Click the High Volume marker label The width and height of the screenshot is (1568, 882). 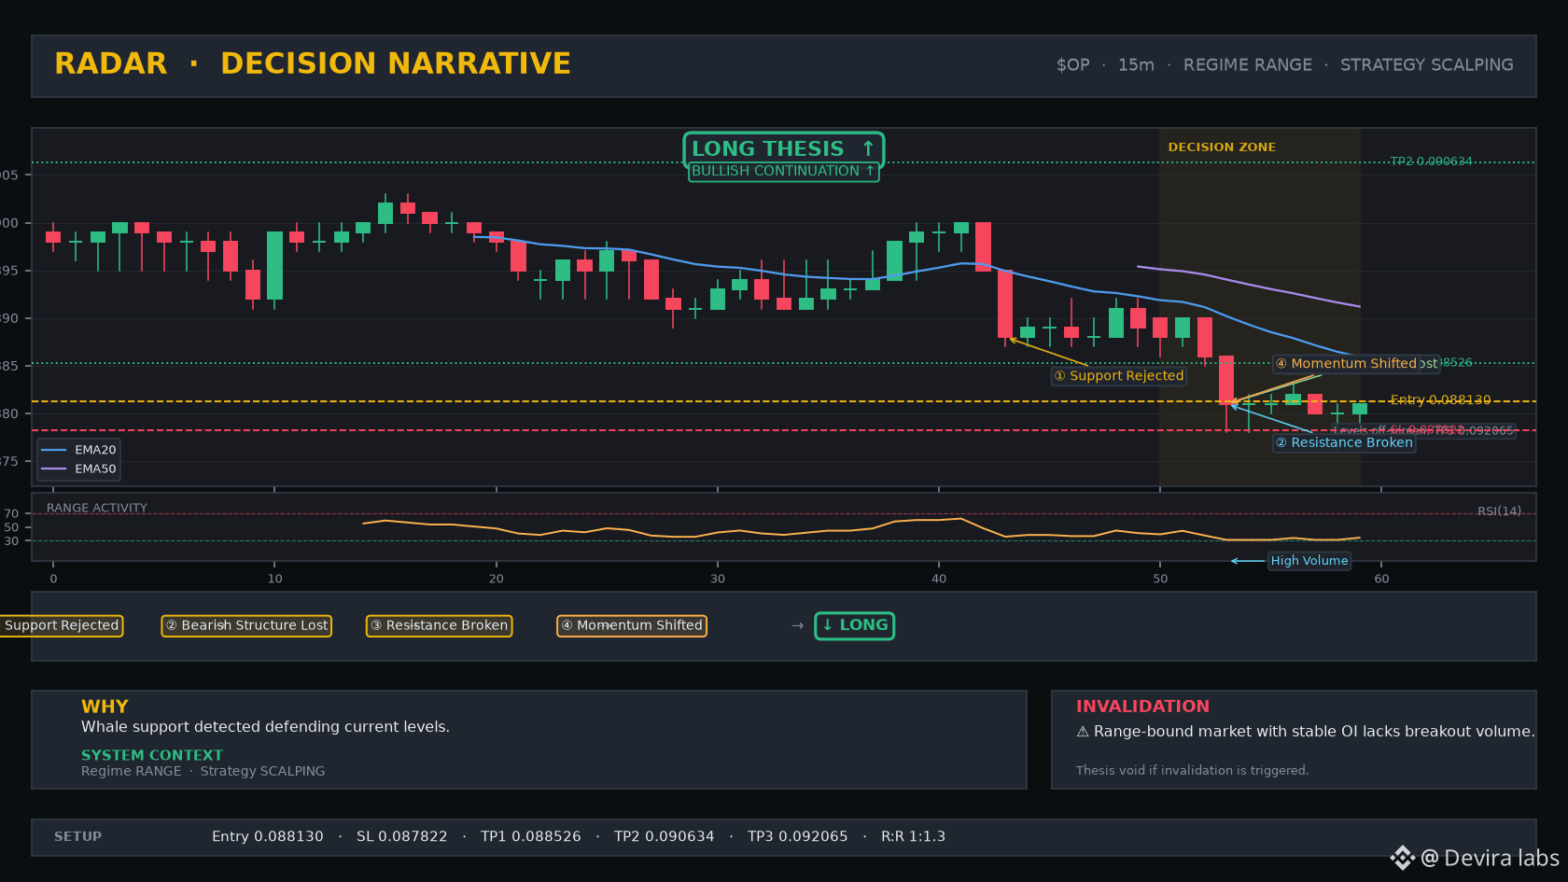pos(1309,560)
